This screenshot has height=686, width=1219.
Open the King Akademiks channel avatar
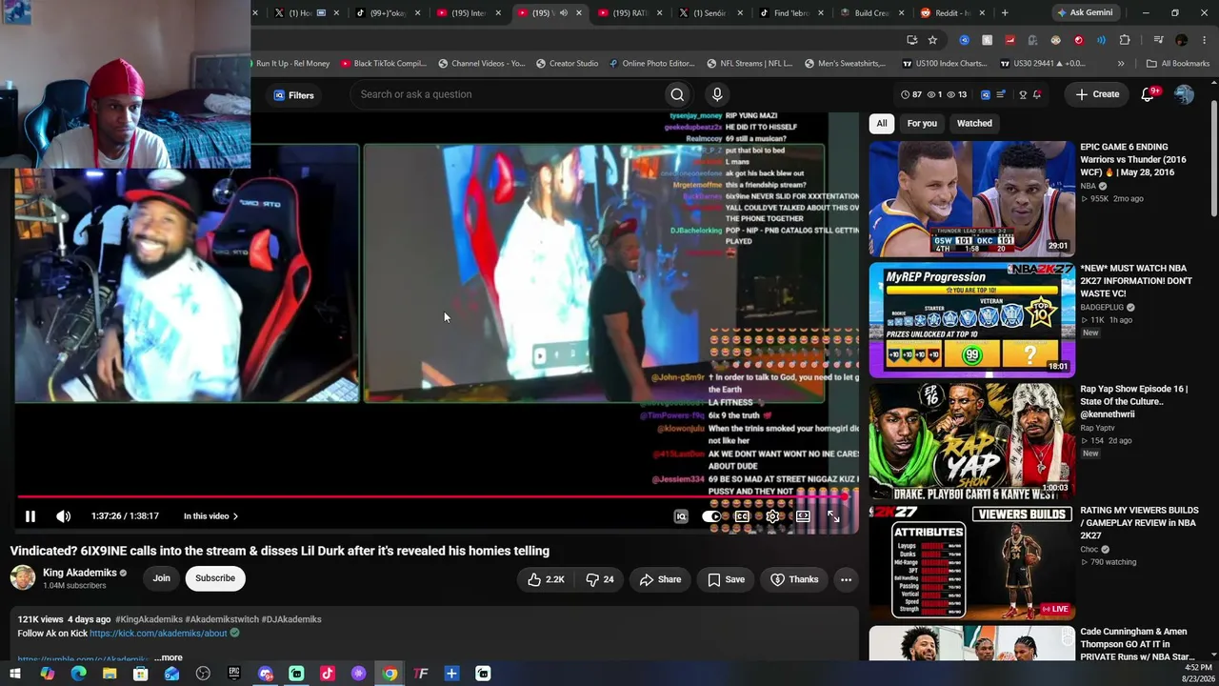[23, 577]
